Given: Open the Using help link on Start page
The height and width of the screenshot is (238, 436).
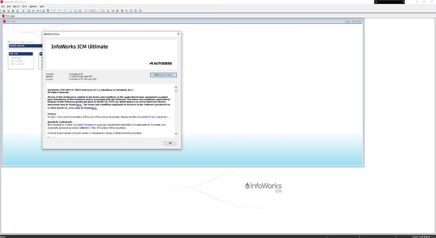Looking at the screenshot, I should 16,58.
